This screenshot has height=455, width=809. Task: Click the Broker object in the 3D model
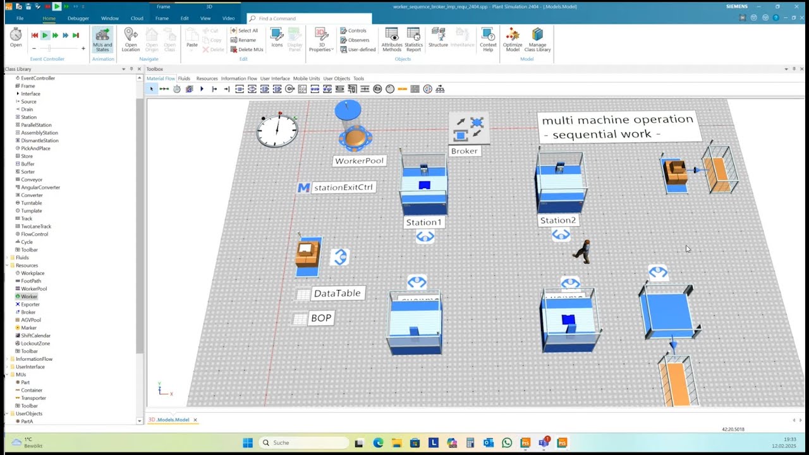click(468, 128)
